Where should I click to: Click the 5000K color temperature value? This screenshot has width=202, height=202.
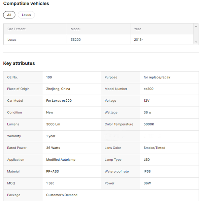tap(149, 124)
